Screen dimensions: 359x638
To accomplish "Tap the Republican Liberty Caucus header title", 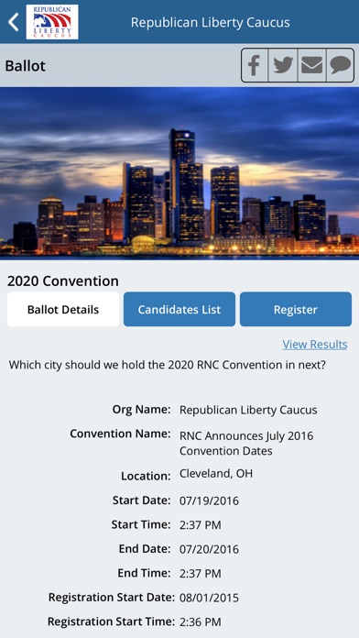I will point(211,22).
